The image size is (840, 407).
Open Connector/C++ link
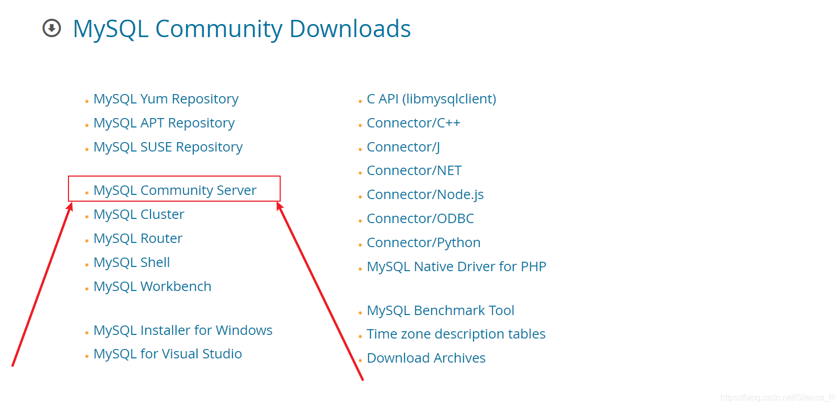pos(413,123)
